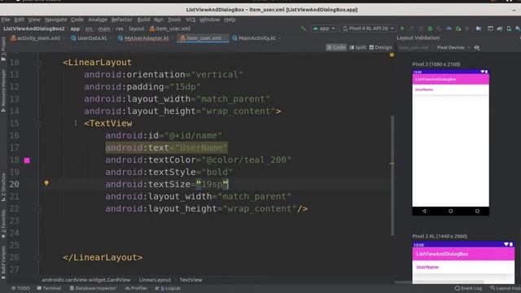Click Pixel 3 XL device preview thumbnail
Image resolution: width=521 pixels, height=293 pixels.
click(x=463, y=262)
